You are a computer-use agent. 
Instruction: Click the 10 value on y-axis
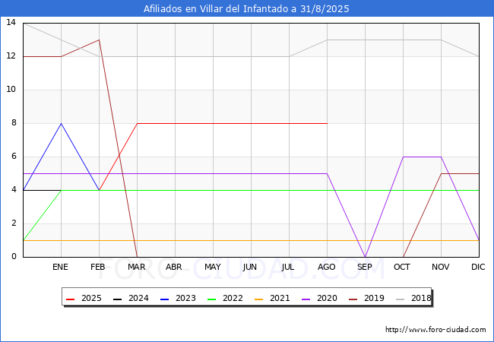click(x=11, y=90)
